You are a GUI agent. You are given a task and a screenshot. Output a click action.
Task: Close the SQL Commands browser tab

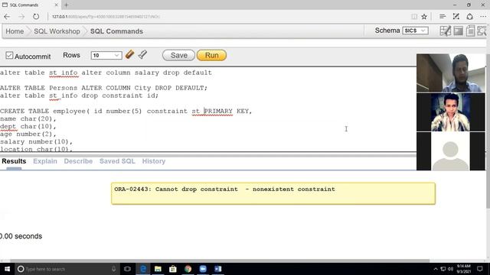pyautogui.click(x=56, y=5)
